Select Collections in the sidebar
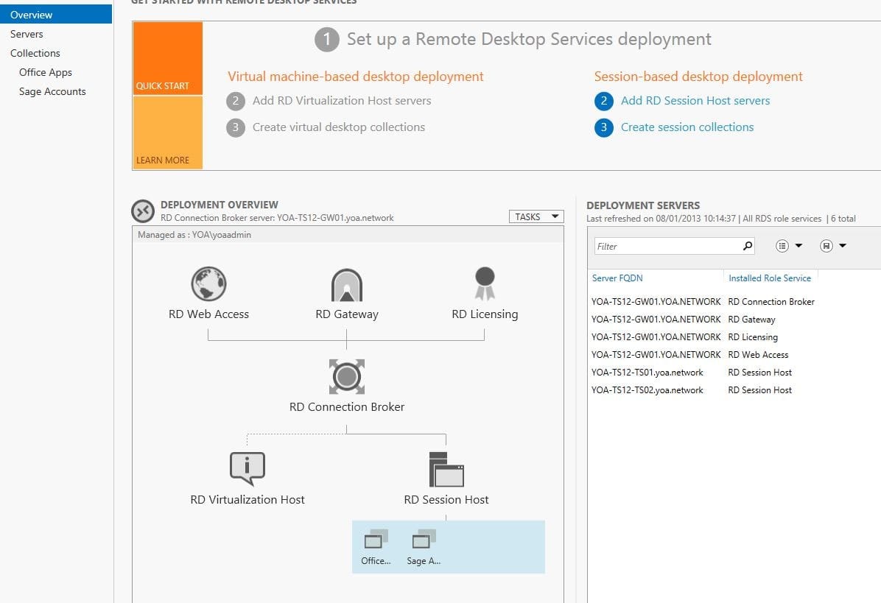This screenshot has height=603, width=881. point(35,53)
